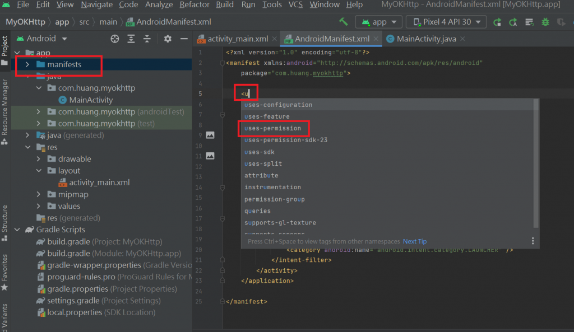Screen dimensions: 574x332
Task: Expand the values folder
Action: [x=39, y=206]
